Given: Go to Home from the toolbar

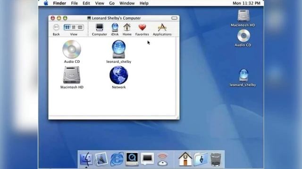Looking at the screenshot, I should [127, 30].
